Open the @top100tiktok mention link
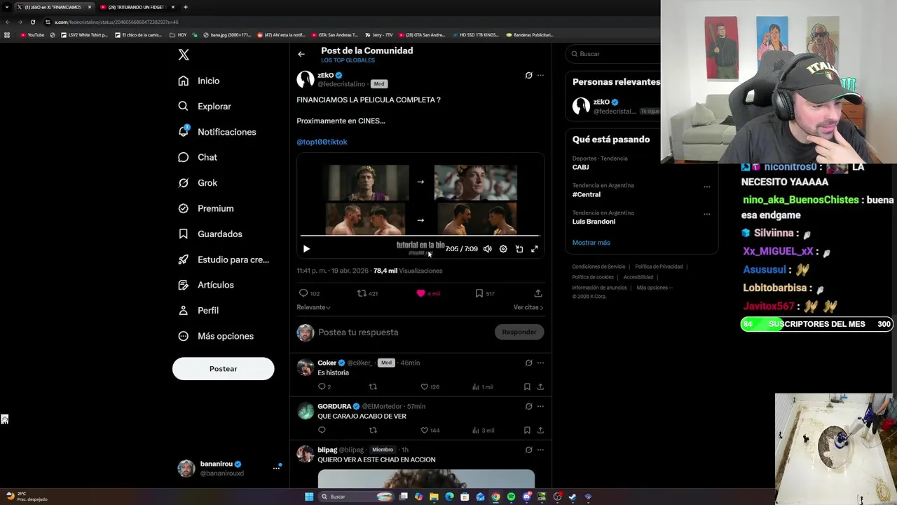Viewport: 897px width, 505px height. coord(322,142)
